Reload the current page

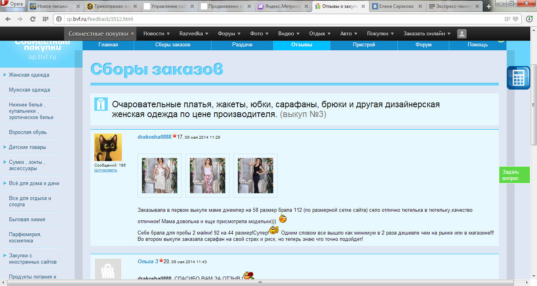tap(33, 19)
